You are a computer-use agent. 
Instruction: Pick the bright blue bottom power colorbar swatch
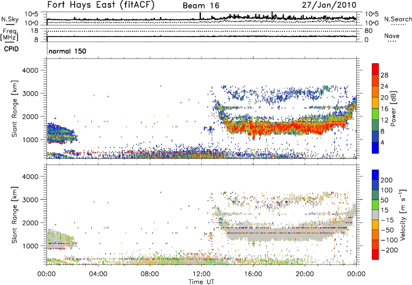coord(375,148)
